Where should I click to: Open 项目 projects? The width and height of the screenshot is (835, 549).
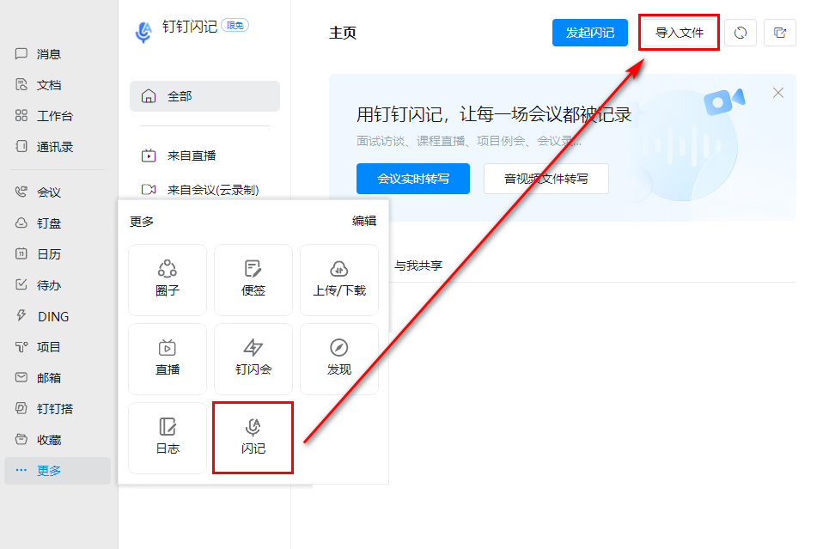click(39, 347)
